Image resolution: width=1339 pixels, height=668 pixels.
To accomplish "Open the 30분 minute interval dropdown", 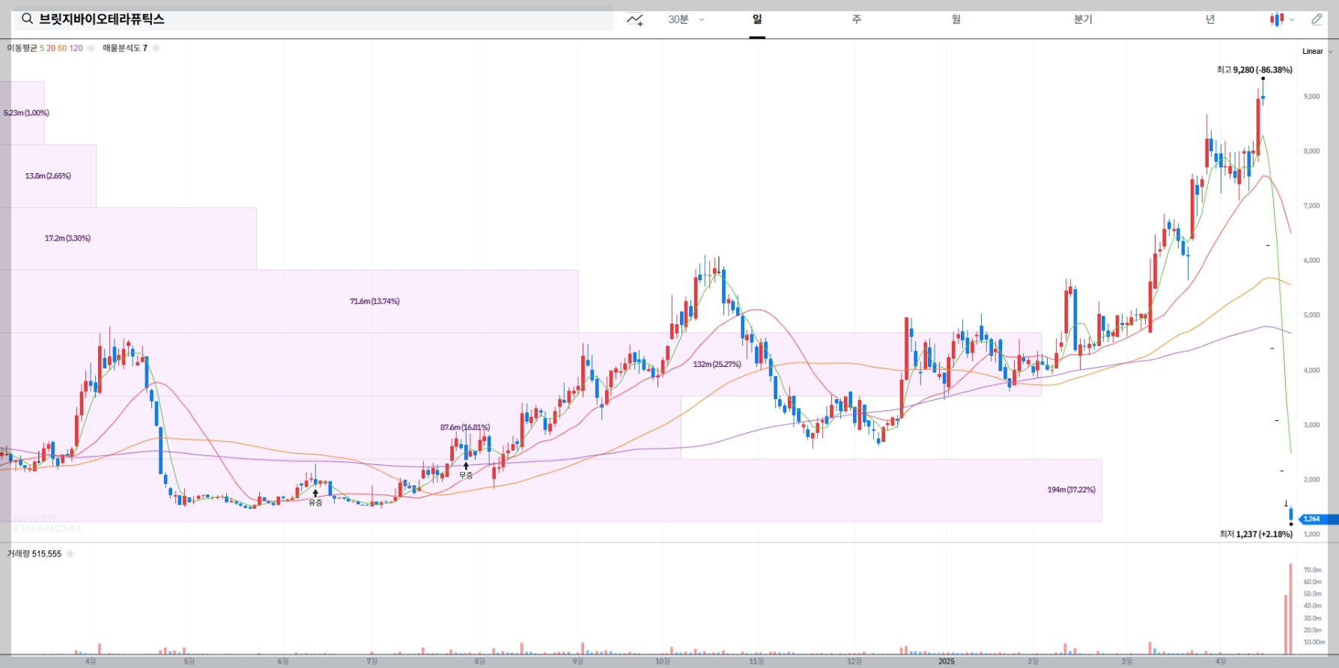I will tap(686, 19).
